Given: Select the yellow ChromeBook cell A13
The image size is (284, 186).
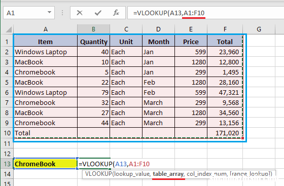Looking at the screenshot, I should (46, 164).
